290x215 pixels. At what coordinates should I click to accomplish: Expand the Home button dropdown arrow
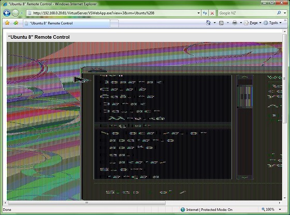point(214,23)
